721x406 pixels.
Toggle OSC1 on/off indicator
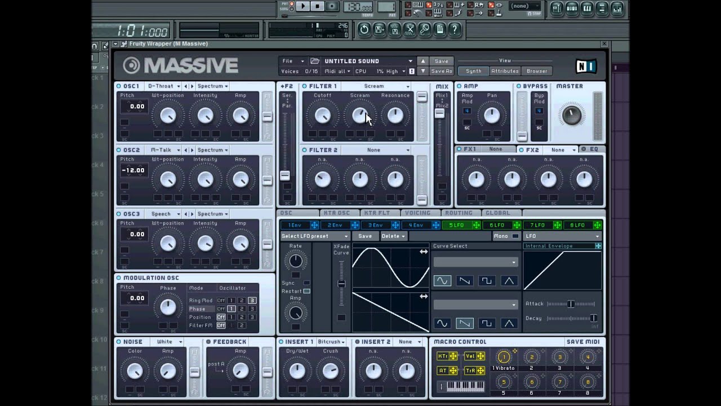point(119,86)
